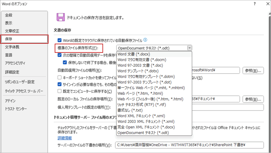The width and height of the screenshot is (271, 153).
Task: Toggle 保存しないで終了する場合 checkbox
Action: pos(65,63)
